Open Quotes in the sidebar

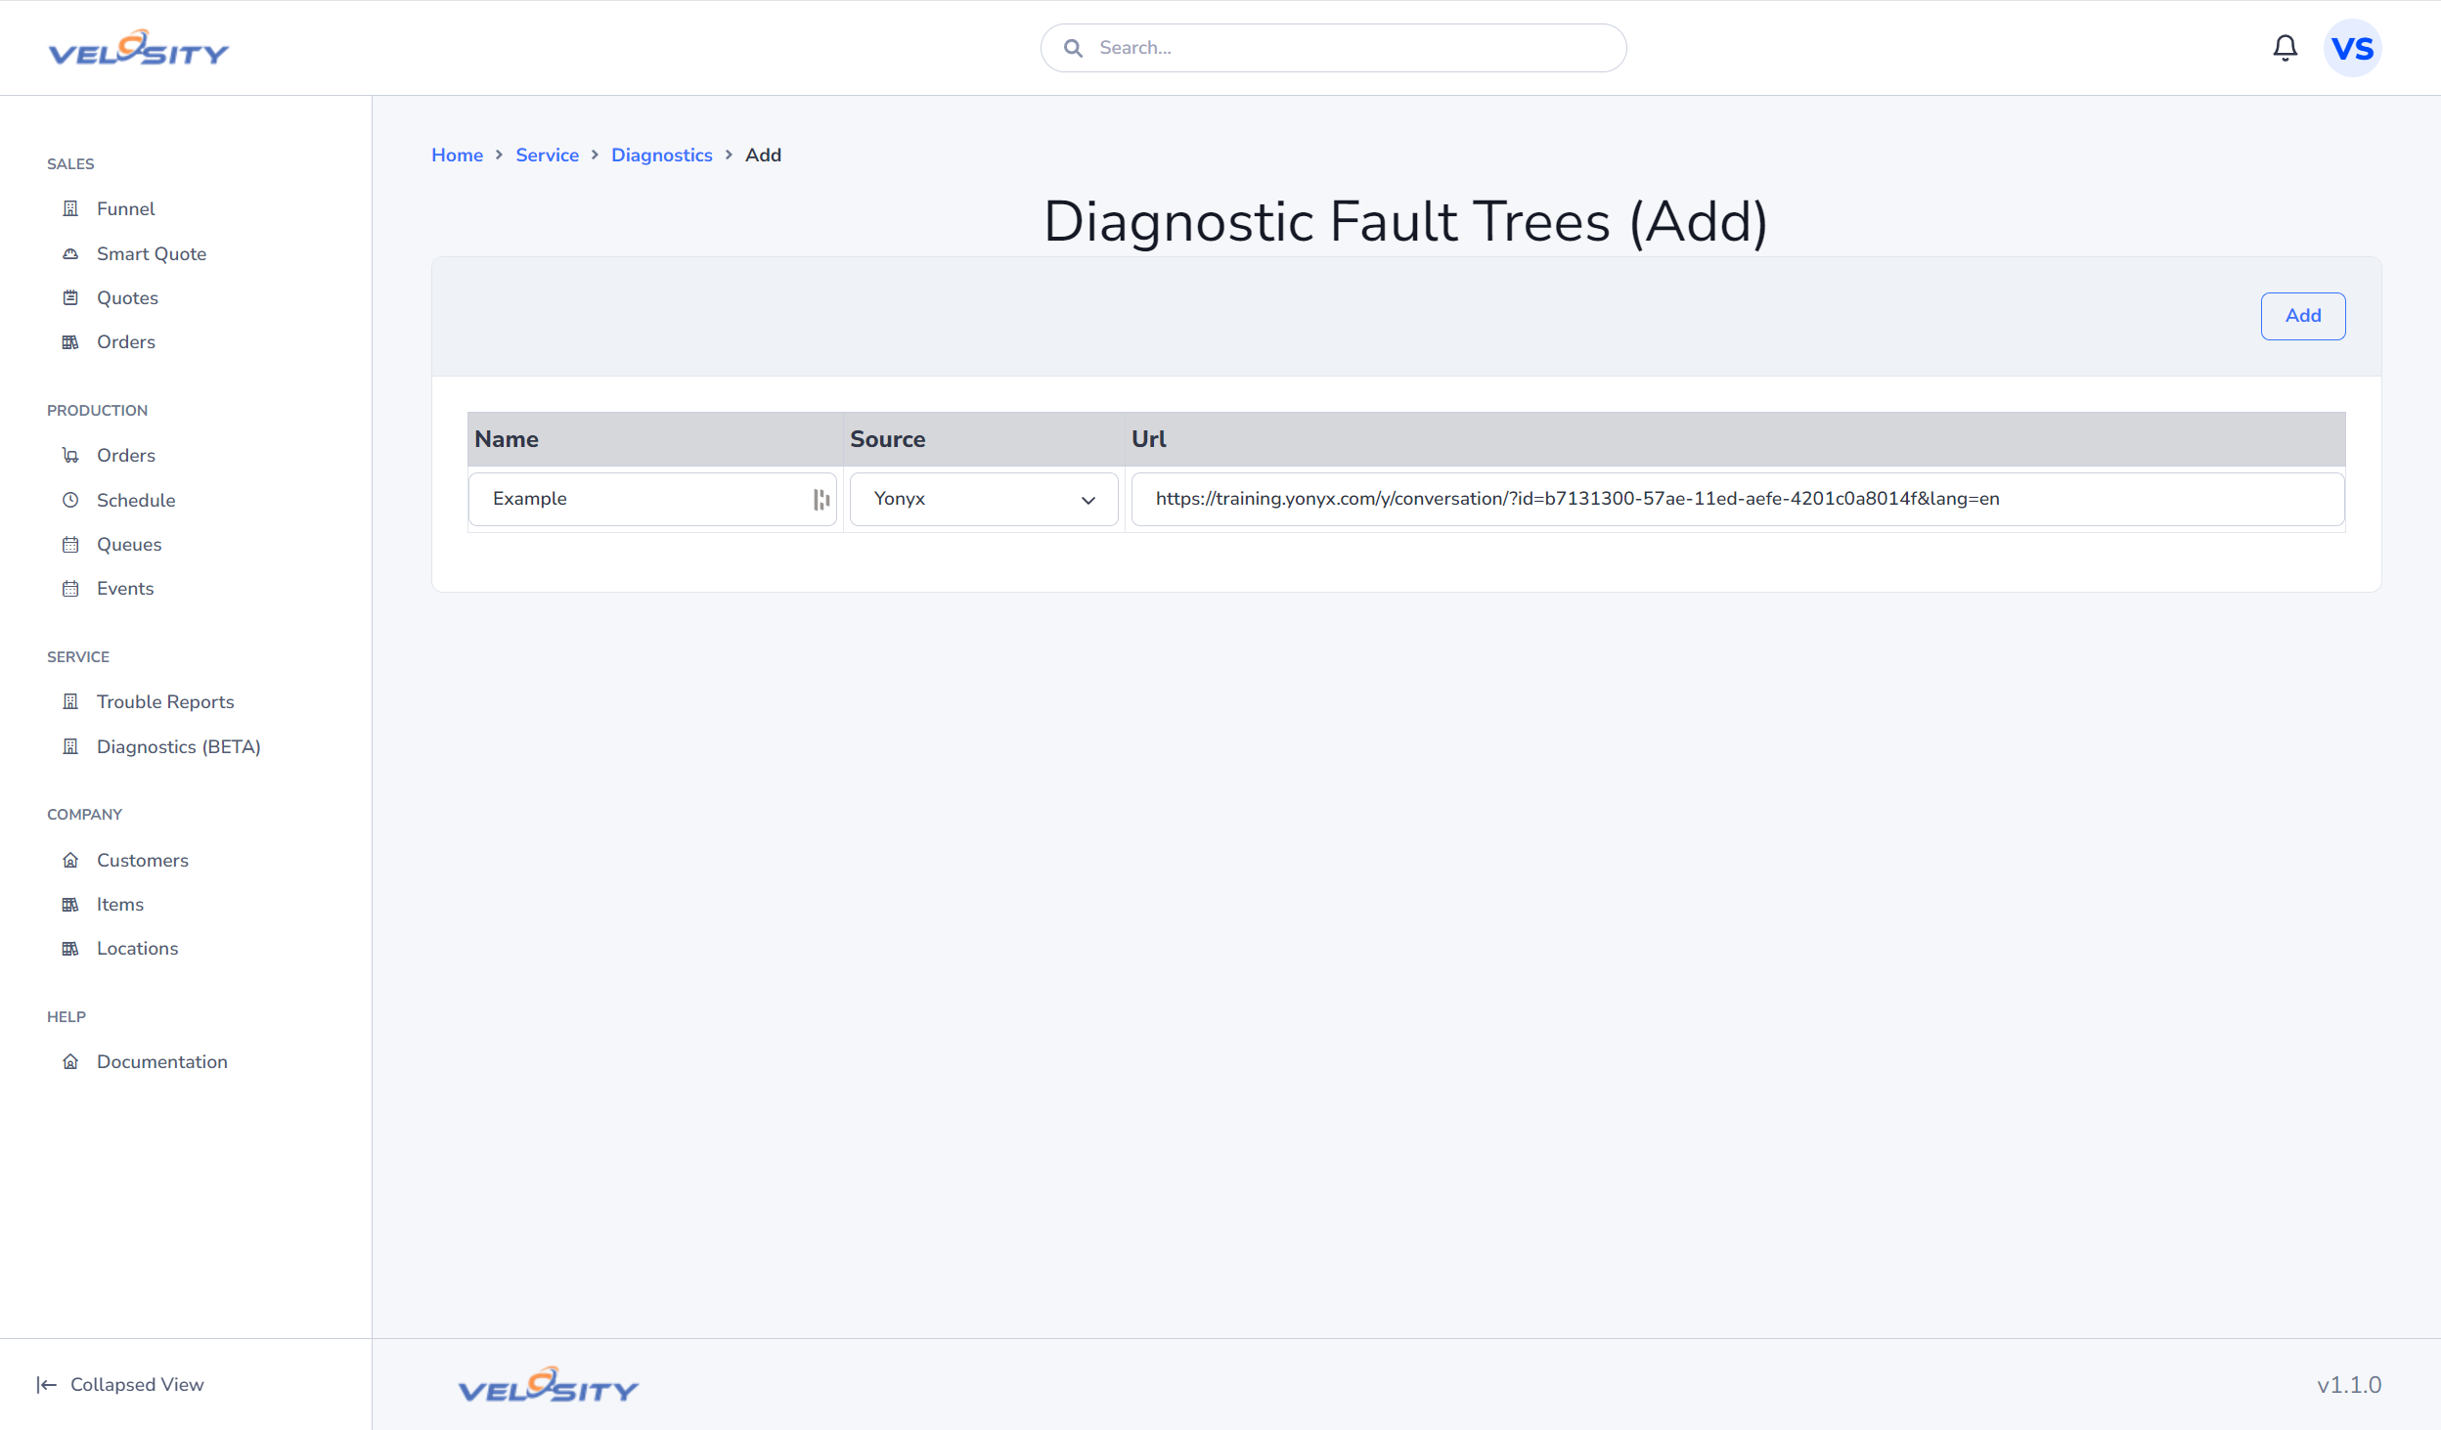tap(127, 297)
